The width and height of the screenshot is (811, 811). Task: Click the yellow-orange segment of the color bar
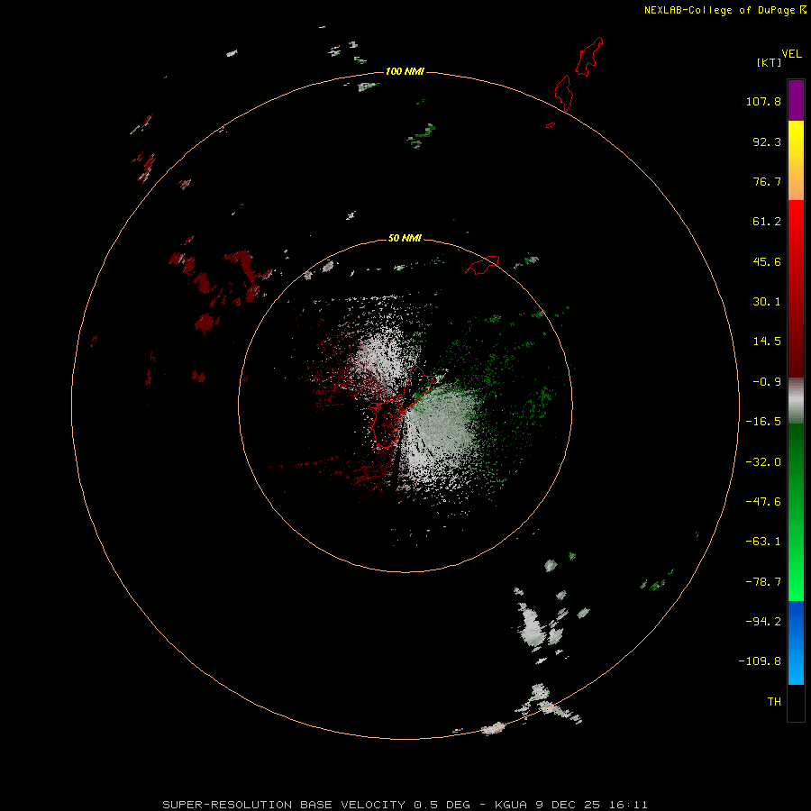click(796, 160)
